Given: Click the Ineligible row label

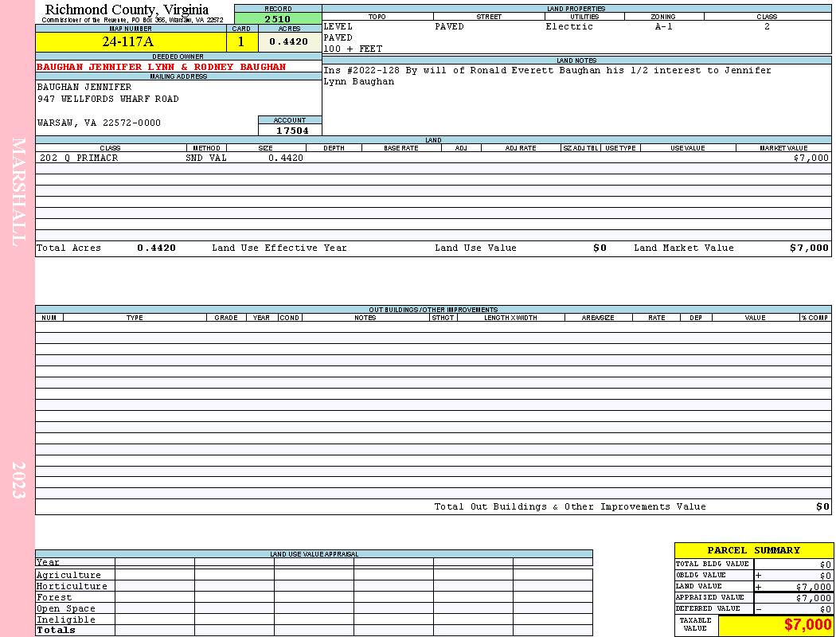Looking at the screenshot, I should pos(65,620).
